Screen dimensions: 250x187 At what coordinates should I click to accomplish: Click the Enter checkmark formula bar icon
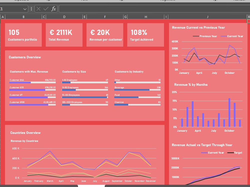46,9
